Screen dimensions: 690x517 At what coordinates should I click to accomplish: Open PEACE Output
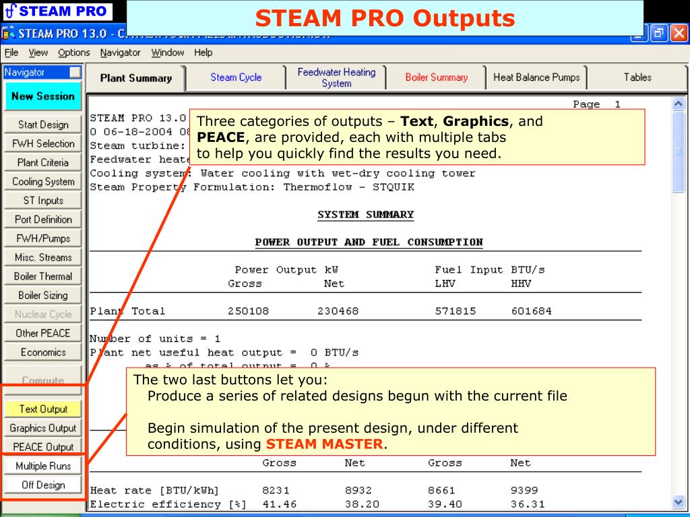tap(43, 447)
